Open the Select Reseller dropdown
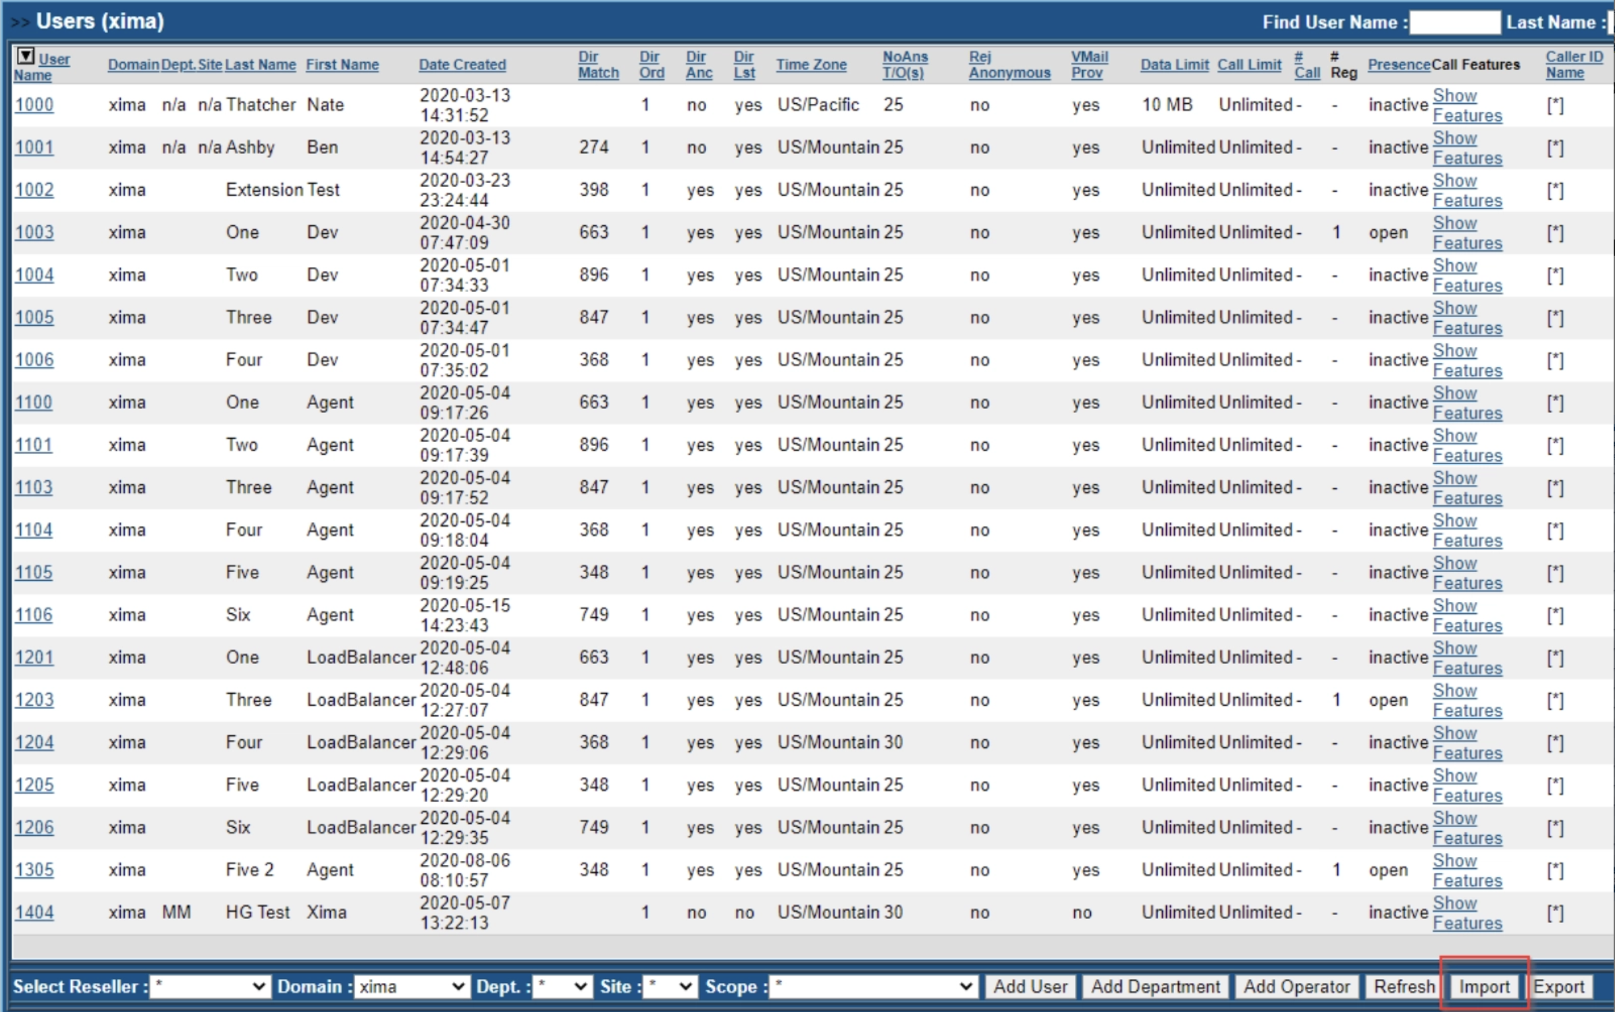The height and width of the screenshot is (1012, 1615). tap(209, 987)
